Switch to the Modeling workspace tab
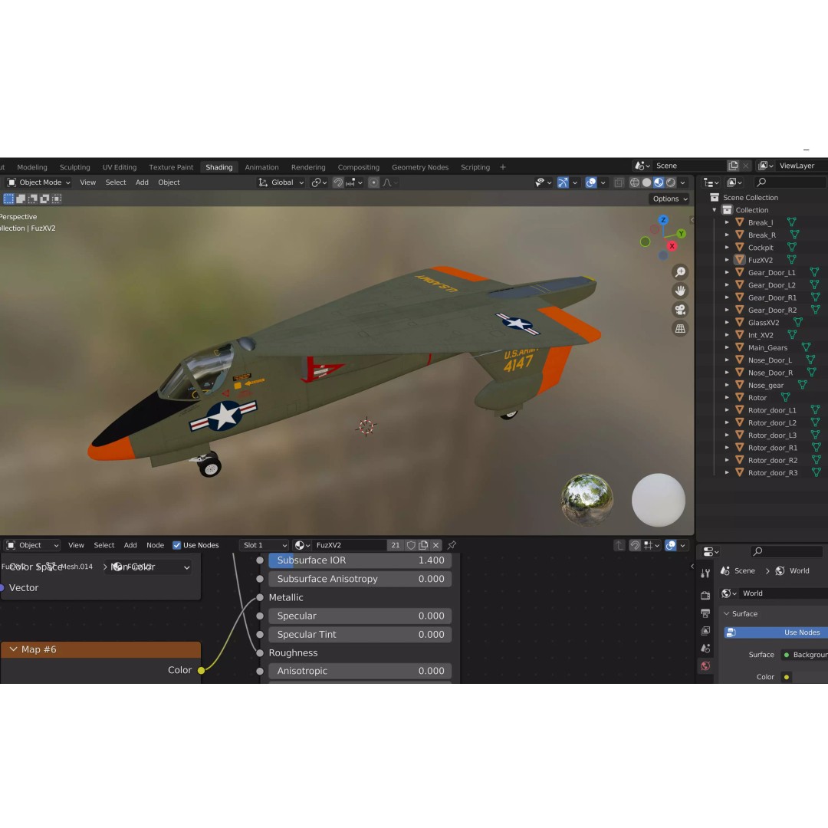This screenshot has height=828, width=828. [32, 167]
